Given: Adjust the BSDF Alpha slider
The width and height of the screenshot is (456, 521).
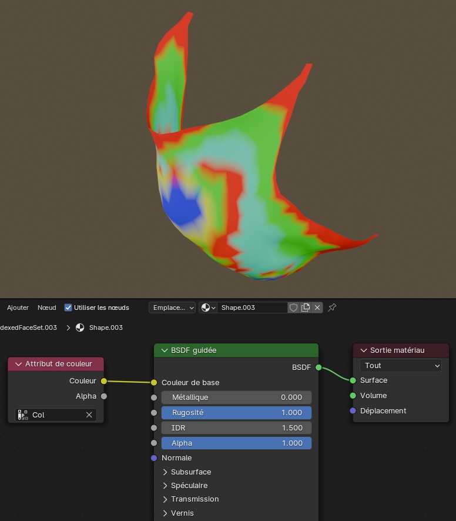Looking at the screenshot, I should pyautogui.click(x=236, y=443).
